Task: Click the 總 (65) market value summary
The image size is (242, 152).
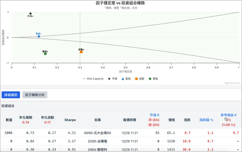Action: (154, 125)
